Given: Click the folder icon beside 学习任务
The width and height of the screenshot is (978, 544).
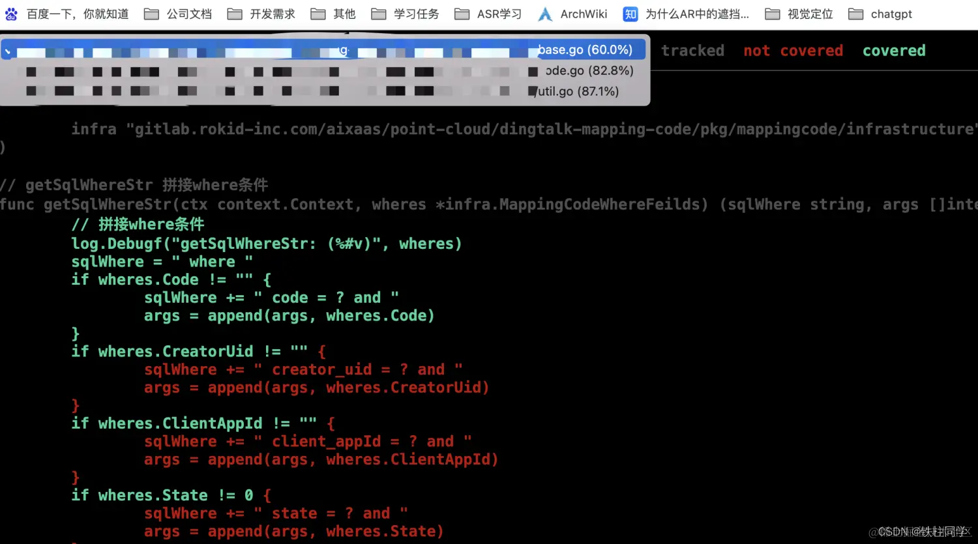Looking at the screenshot, I should [x=378, y=14].
